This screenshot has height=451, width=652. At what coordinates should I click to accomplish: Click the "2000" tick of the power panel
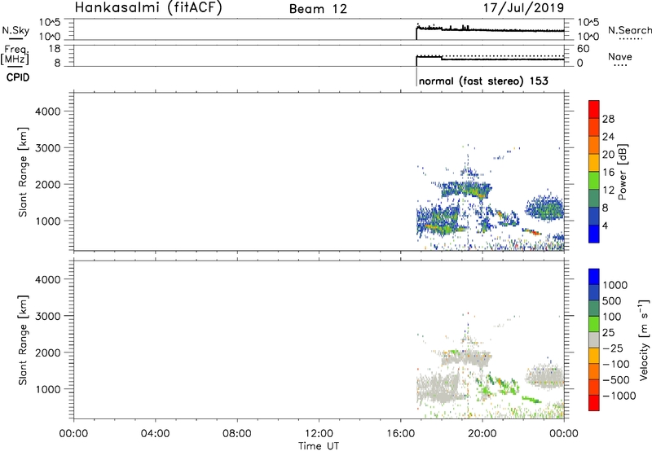coord(47,184)
